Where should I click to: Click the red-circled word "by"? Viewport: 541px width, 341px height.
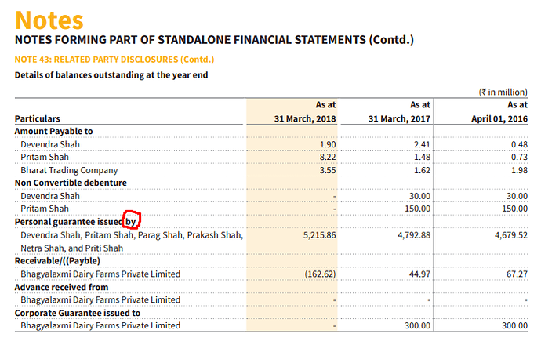click(130, 222)
